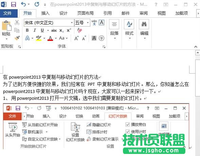Open the Editing (编辑) group menu
Viewport: 200px width, 156px height.
144,29
